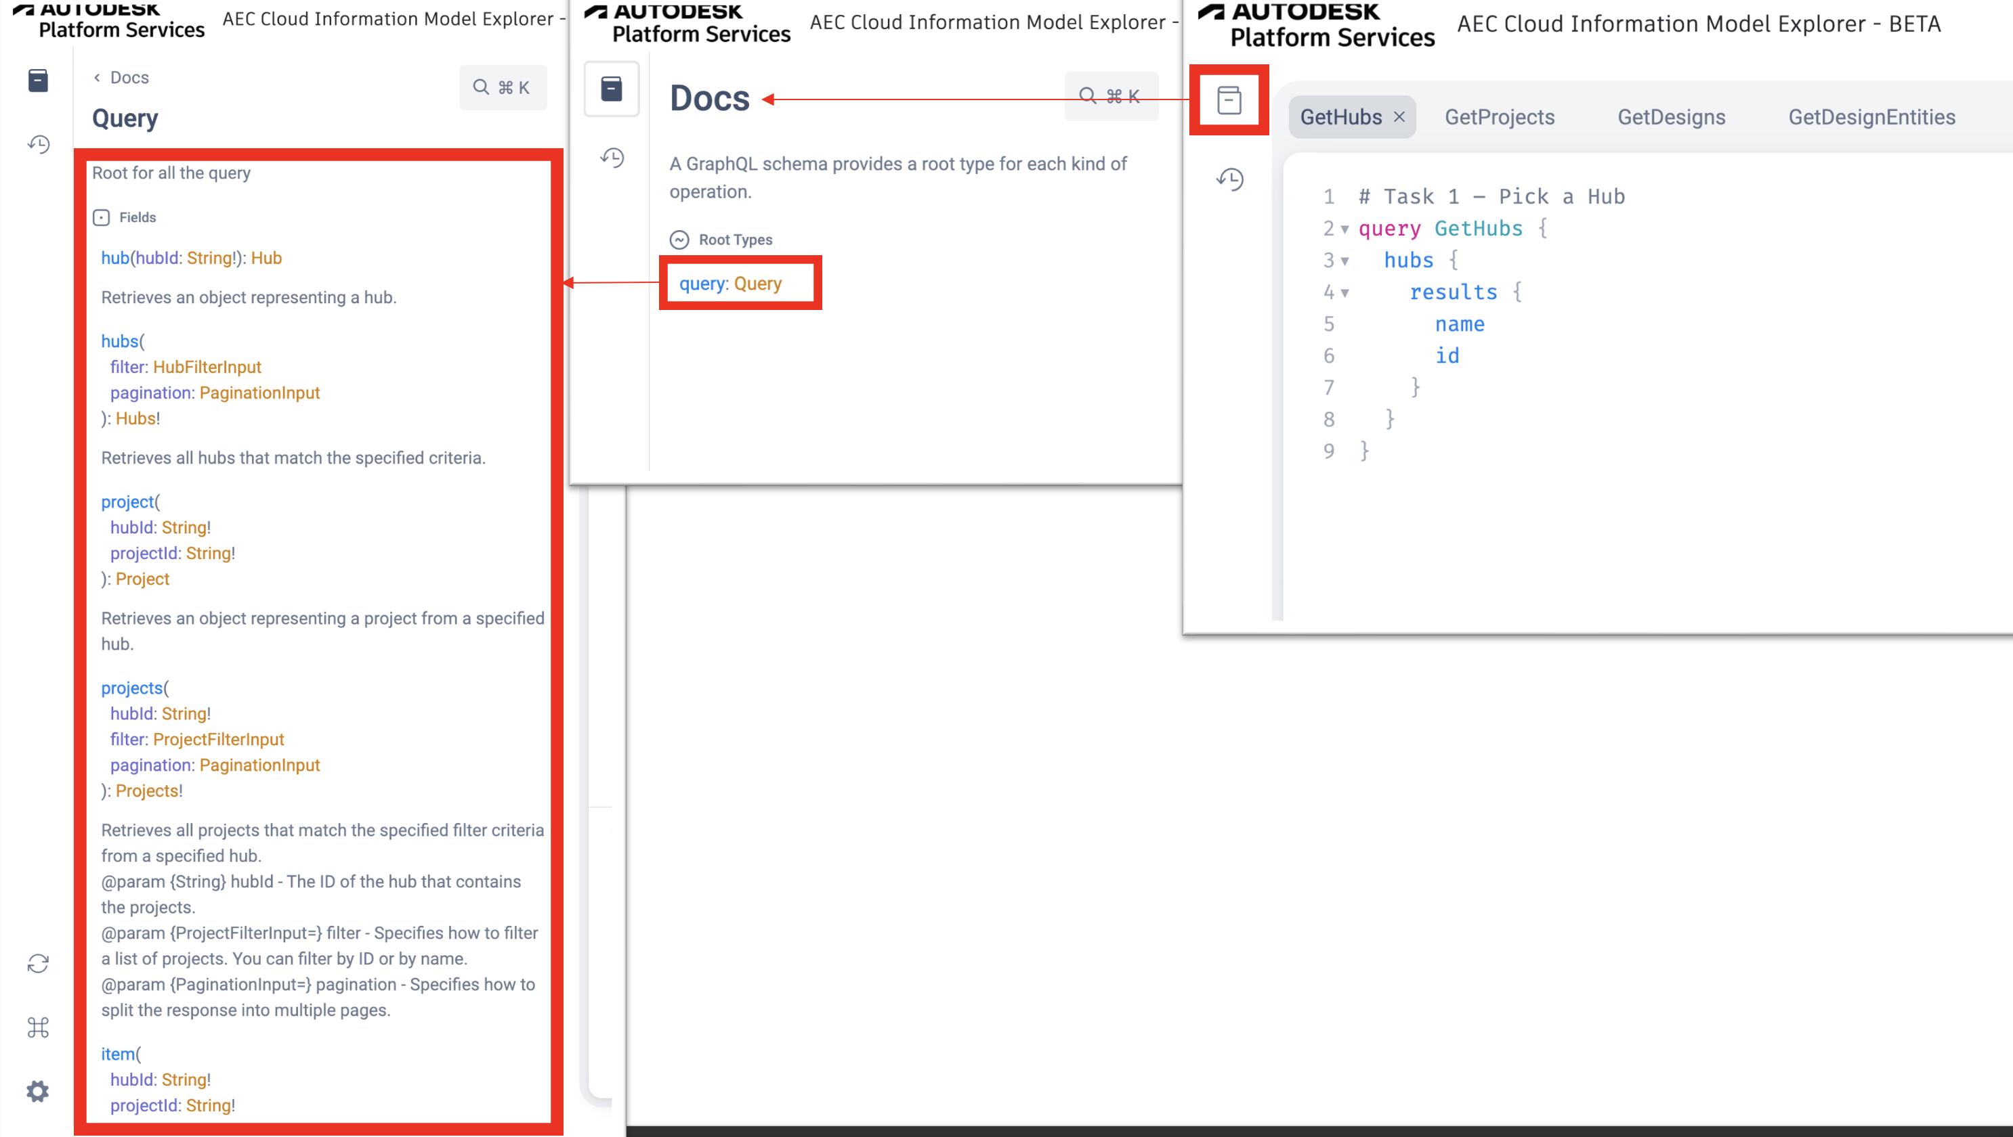The height and width of the screenshot is (1137, 2013).
Task: Collapse the hubs block fold arrow on line 3
Action: (x=1345, y=261)
